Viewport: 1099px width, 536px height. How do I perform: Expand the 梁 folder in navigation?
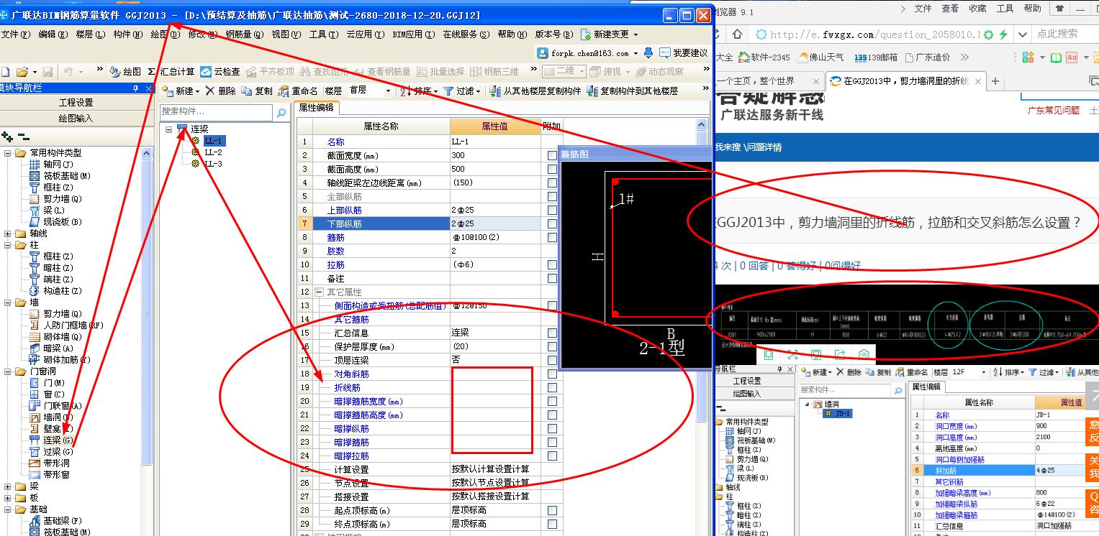pos(8,486)
